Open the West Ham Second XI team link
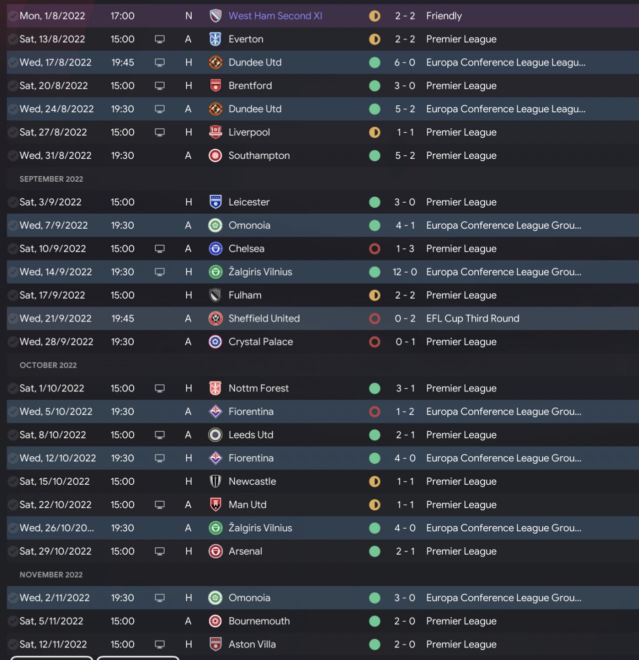639x660 pixels. (x=275, y=16)
